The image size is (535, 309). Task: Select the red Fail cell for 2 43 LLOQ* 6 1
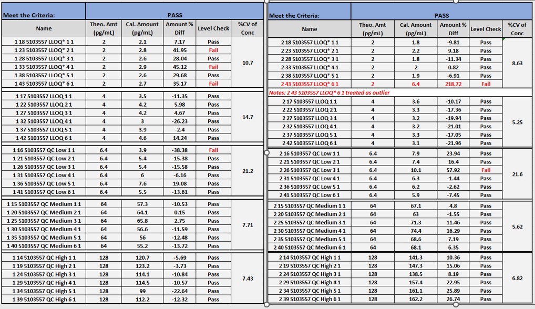(486, 84)
